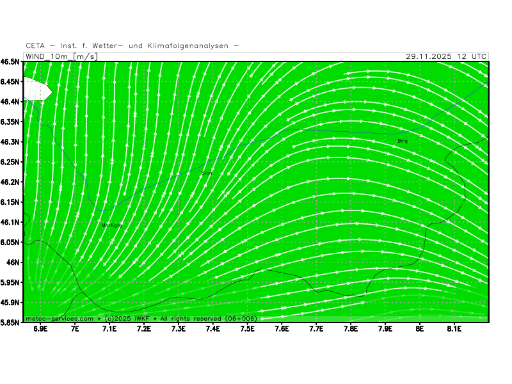The image size is (512, 384).
Task: Click the 8E longitude axis label
Action: [x=419, y=329]
